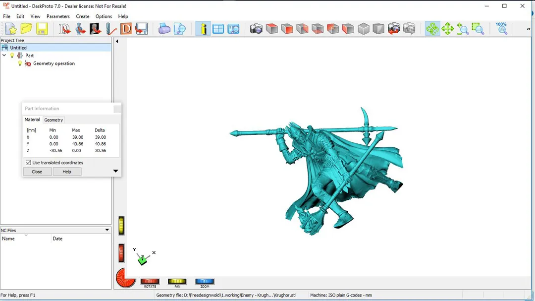The width and height of the screenshot is (535, 301).
Task: Toggle the yellow Part Information icon
Action: click(203, 29)
